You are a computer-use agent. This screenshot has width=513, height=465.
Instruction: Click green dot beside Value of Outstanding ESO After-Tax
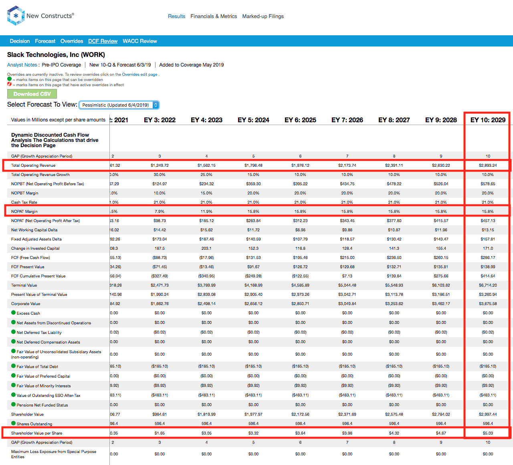pyautogui.click(x=14, y=395)
